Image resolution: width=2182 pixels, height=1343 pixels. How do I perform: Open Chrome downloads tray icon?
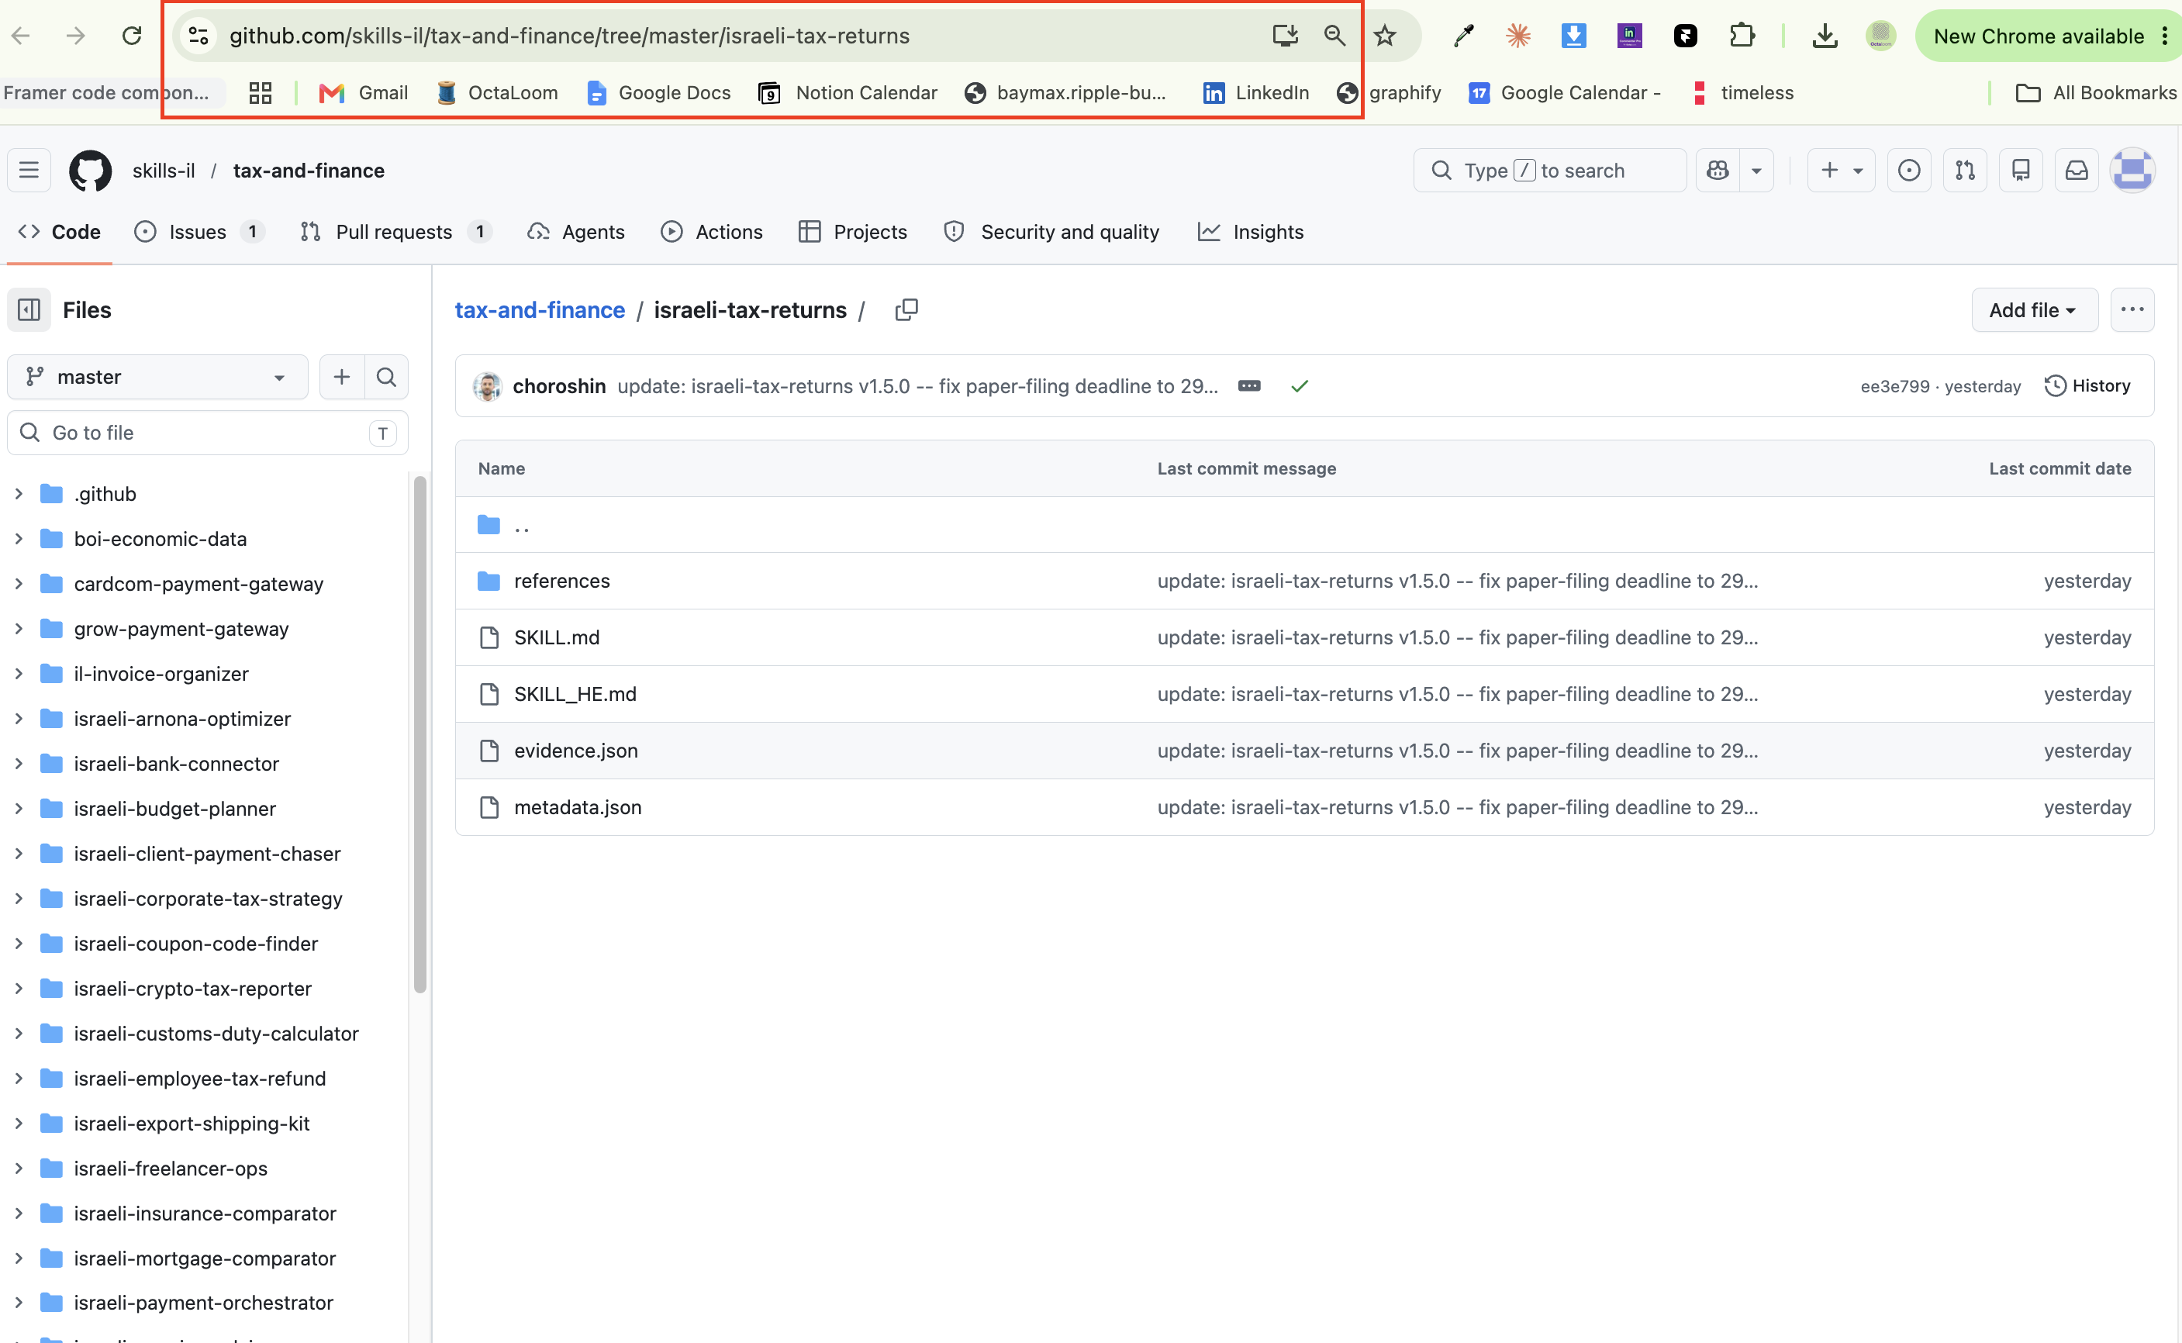click(x=1824, y=36)
